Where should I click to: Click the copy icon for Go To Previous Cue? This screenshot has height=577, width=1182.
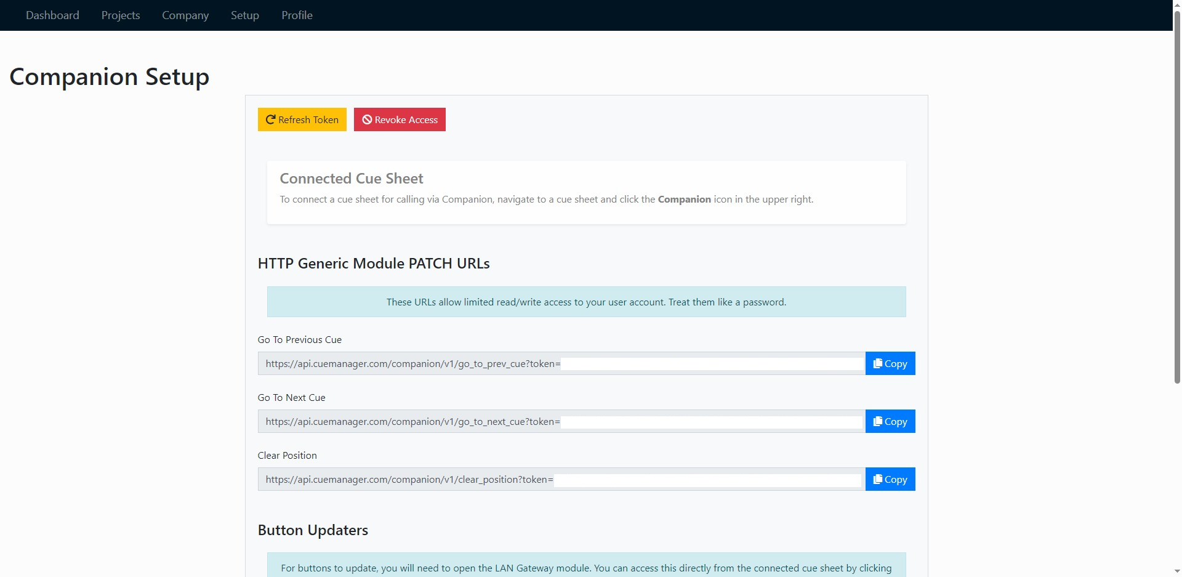pyautogui.click(x=877, y=363)
